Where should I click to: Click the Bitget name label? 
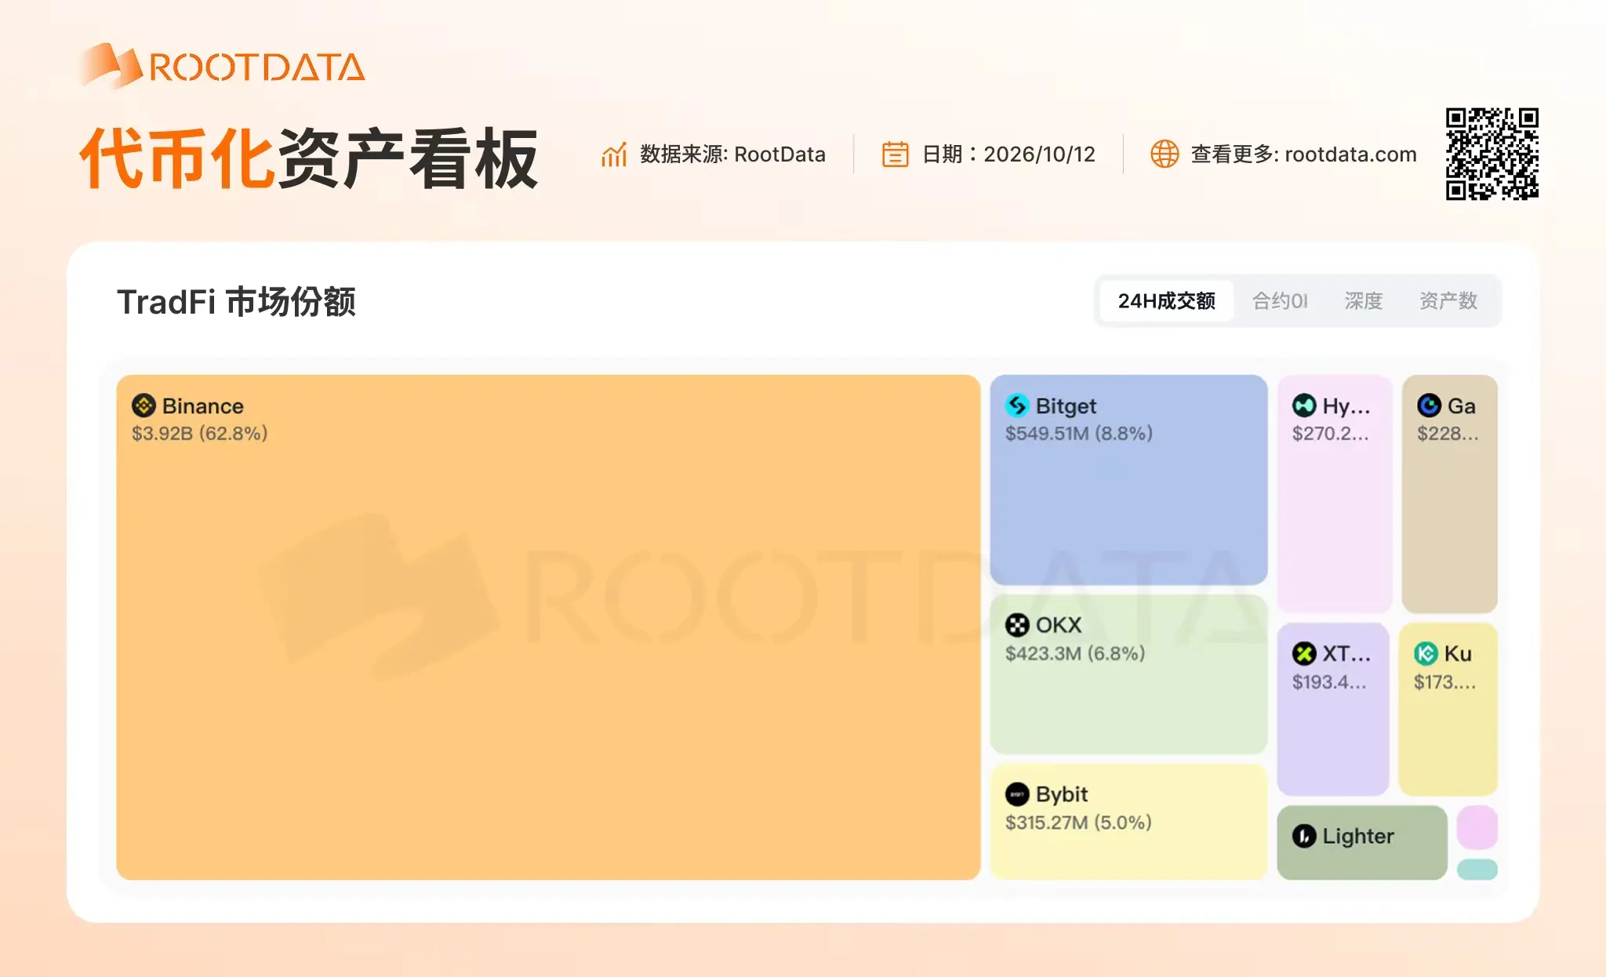coord(1066,406)
